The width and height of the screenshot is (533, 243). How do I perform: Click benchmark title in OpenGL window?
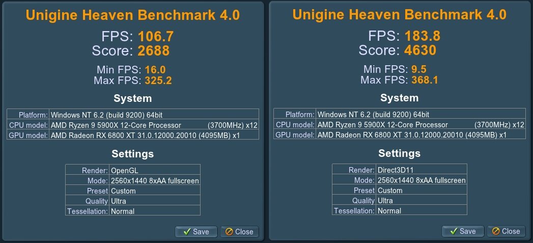tap(132, 15)
